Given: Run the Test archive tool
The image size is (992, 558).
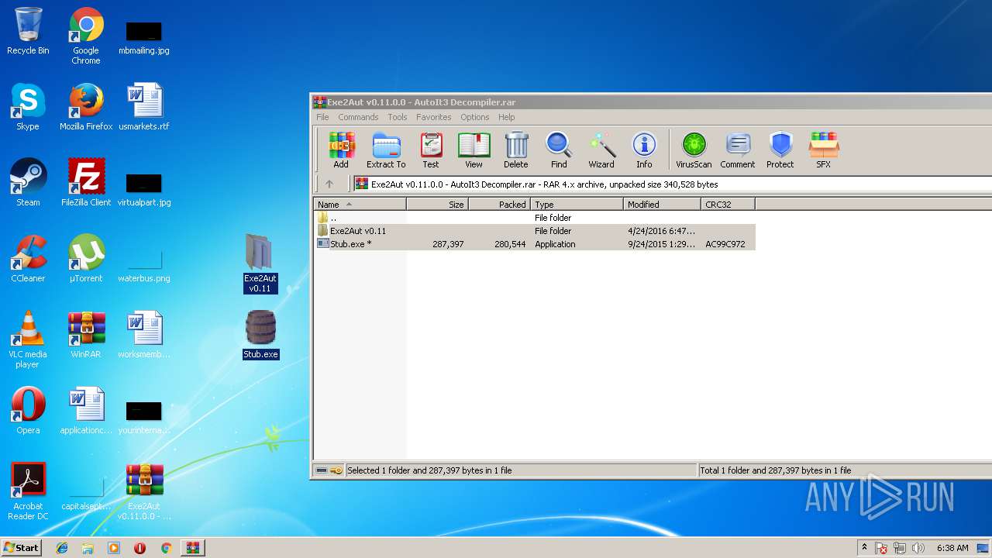Looking at the screenshot, I should 431,150.
